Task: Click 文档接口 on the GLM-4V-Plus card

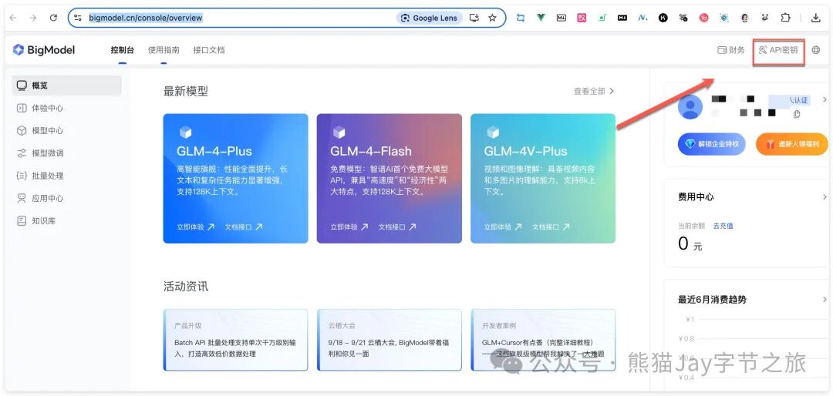Action: [x=551, y=227]
